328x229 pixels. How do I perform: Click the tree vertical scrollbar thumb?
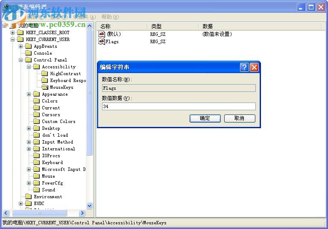(x=90, y=92)
